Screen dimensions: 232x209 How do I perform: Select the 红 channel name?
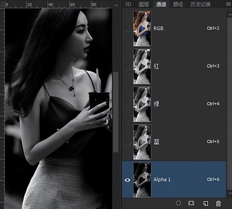pos(156,66)
